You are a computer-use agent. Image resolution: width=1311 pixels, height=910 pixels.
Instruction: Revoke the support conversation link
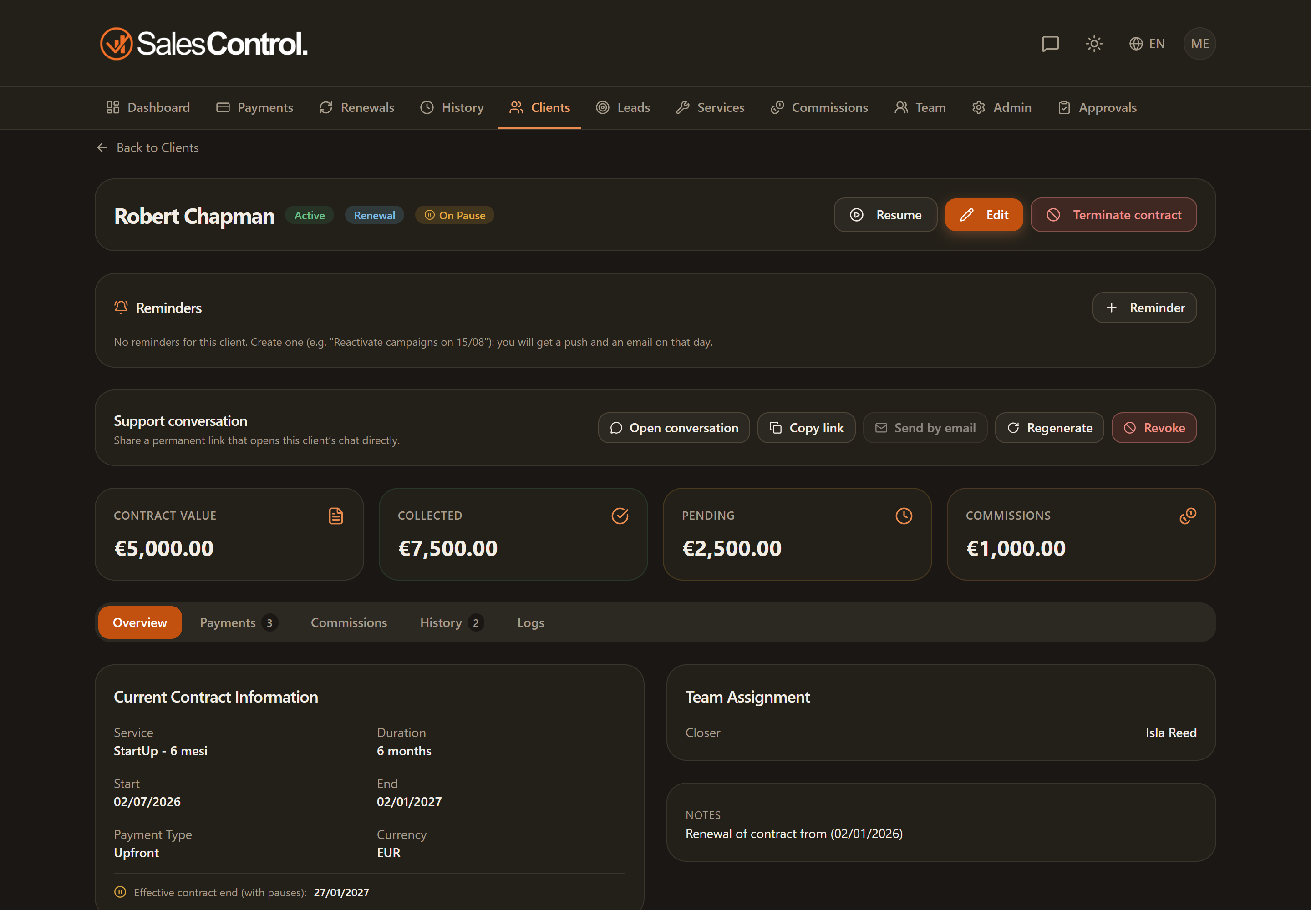[1153, 428]
